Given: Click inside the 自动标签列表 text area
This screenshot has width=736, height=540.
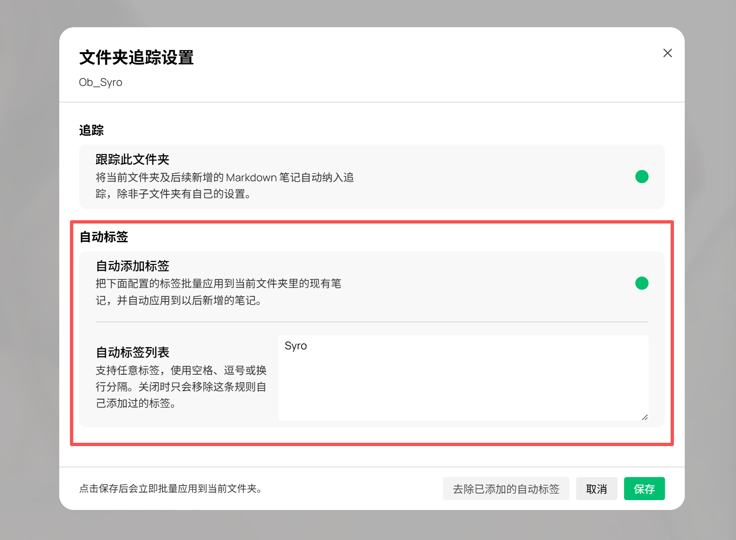Looking at the screenshot, I should (463, 380).
